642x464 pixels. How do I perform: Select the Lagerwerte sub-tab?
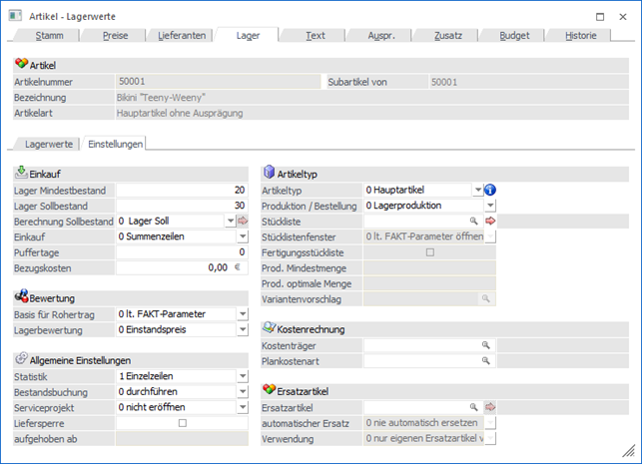(50, 144)
